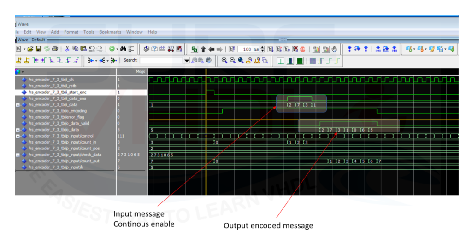This screenshot has height=247, width=472.
Task: Click the 100 ns run length field
Action: [248, 49]
